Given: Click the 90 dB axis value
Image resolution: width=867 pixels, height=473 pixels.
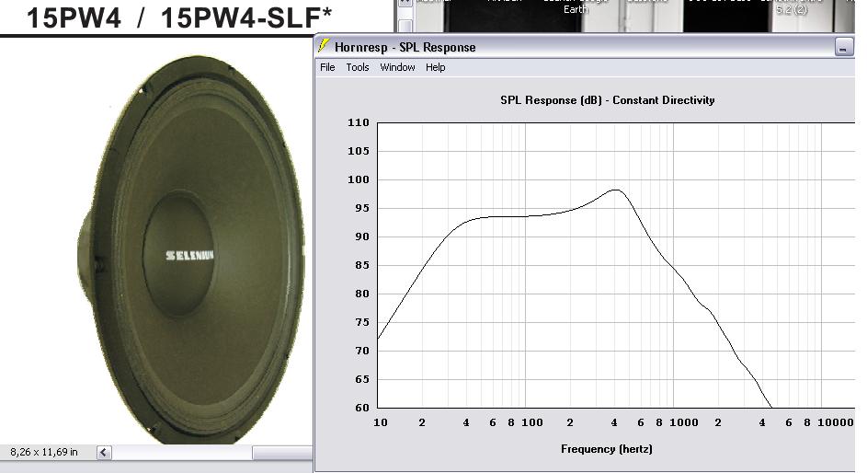Looking at the screenshot, I should pyautogui.click(x=361, y=236).
